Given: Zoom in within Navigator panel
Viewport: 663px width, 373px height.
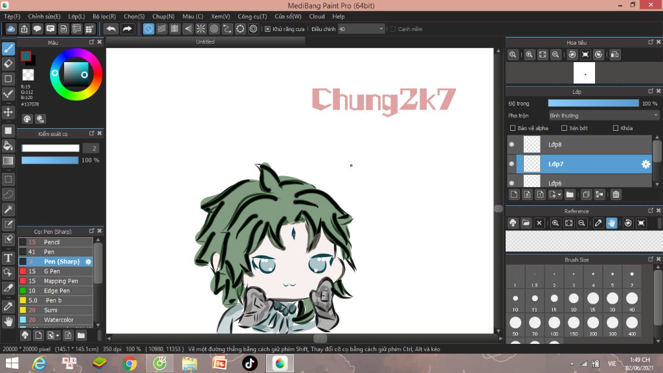Looking at the screenshot, I should (x=529, y=54).
